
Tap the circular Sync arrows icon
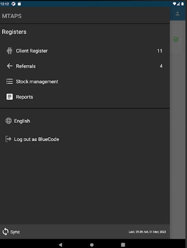point(5,232)
